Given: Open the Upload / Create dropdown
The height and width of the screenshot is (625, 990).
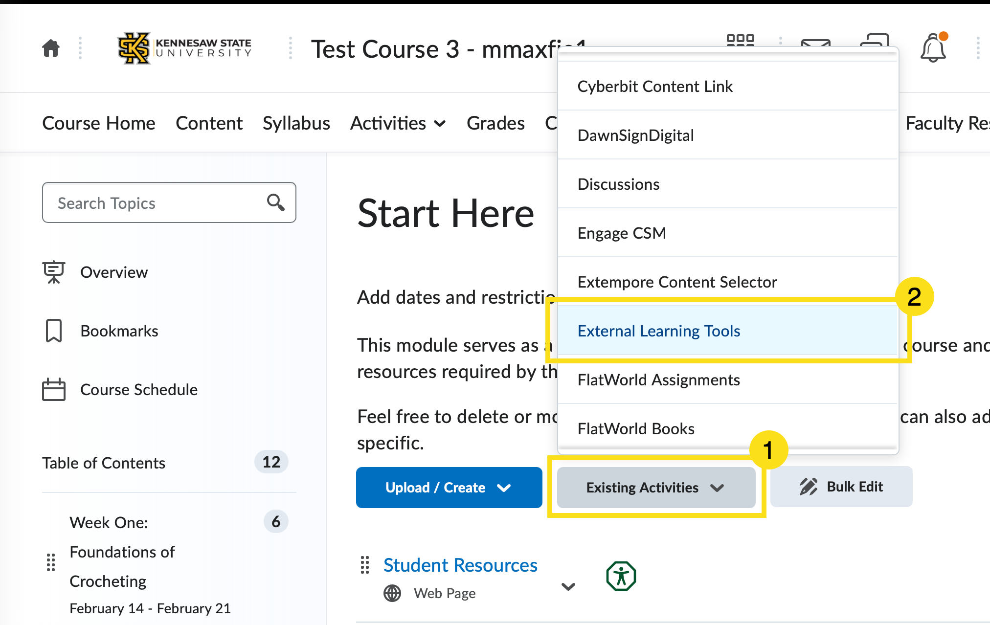Looking at the screenshot, I should (449, 487).
